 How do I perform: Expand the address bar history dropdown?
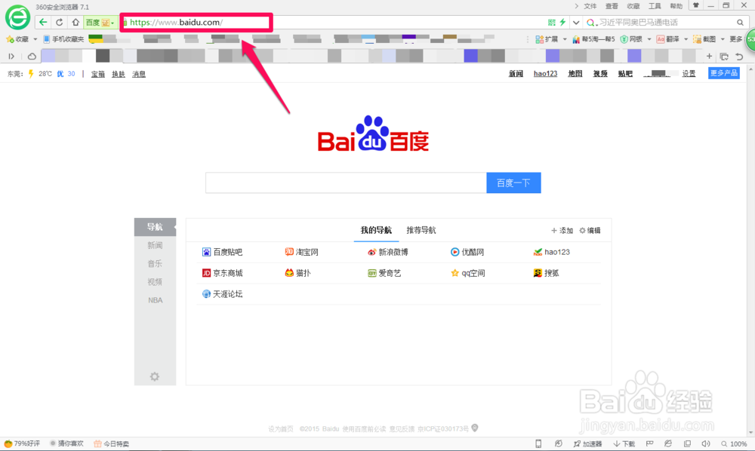click(576, 22)
